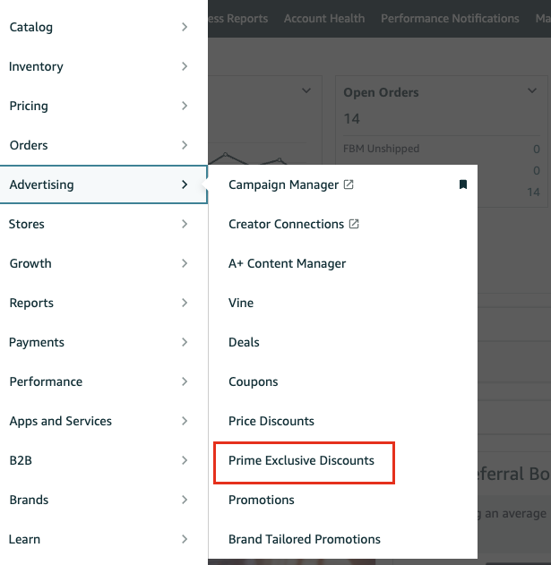Click the FBM Unshipped row label

(381, 149)
